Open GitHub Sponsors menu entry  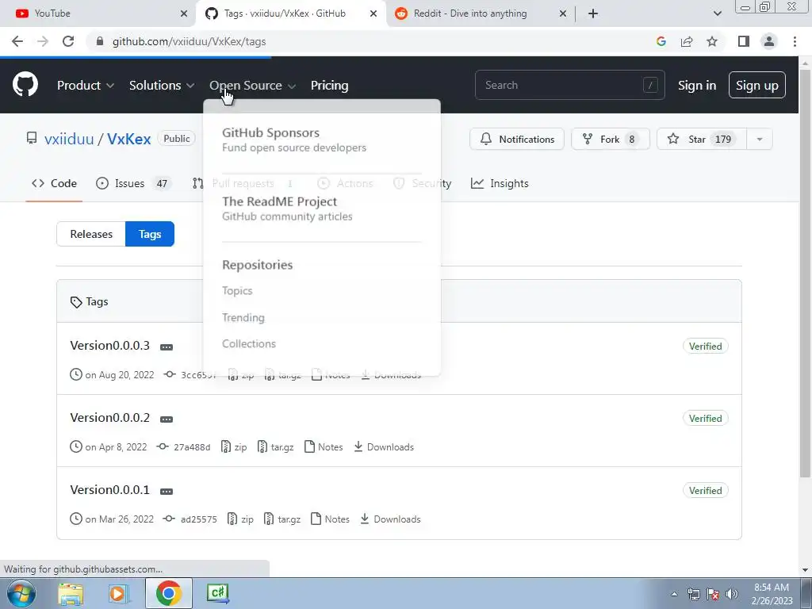pos(294,140)
